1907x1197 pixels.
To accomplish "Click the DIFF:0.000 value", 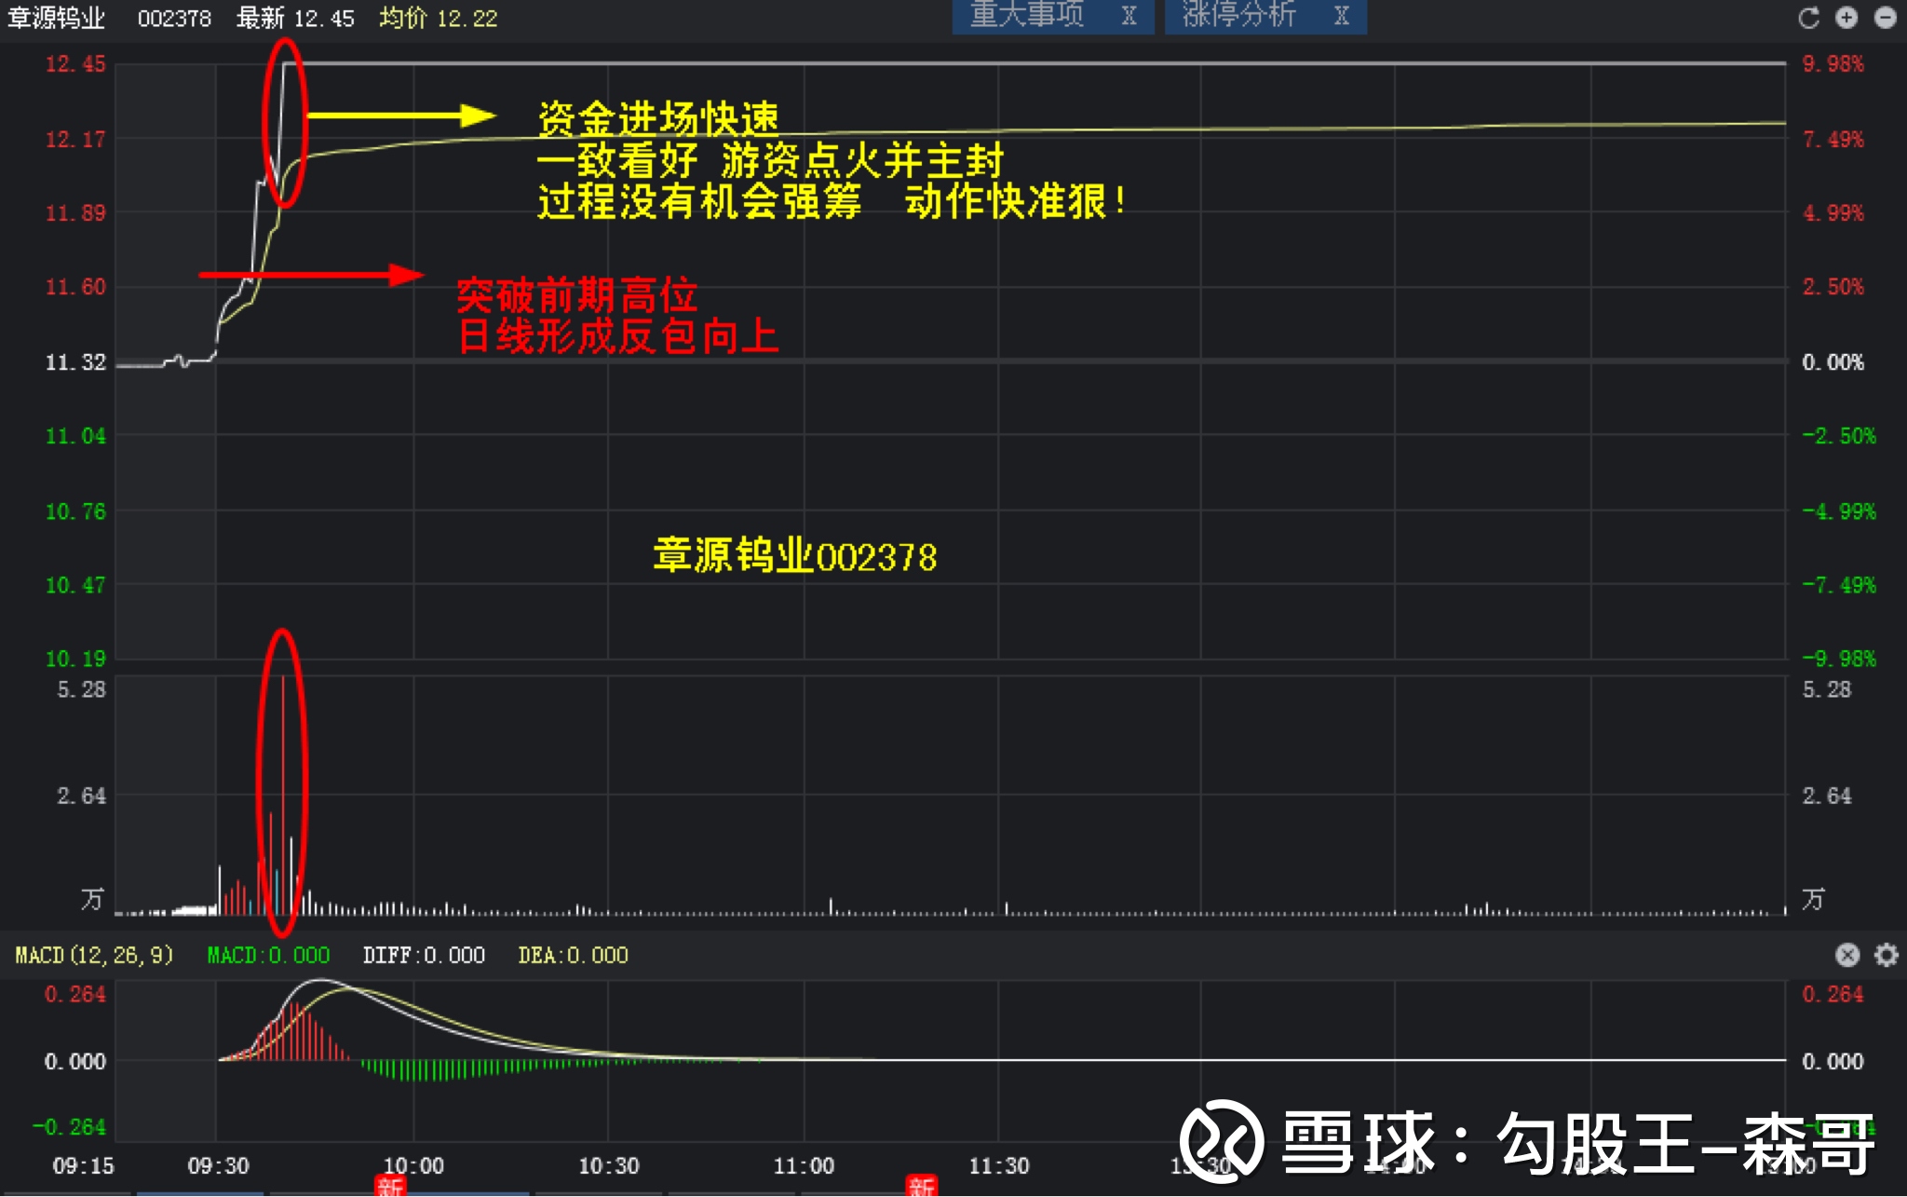I will click(424, 956).
